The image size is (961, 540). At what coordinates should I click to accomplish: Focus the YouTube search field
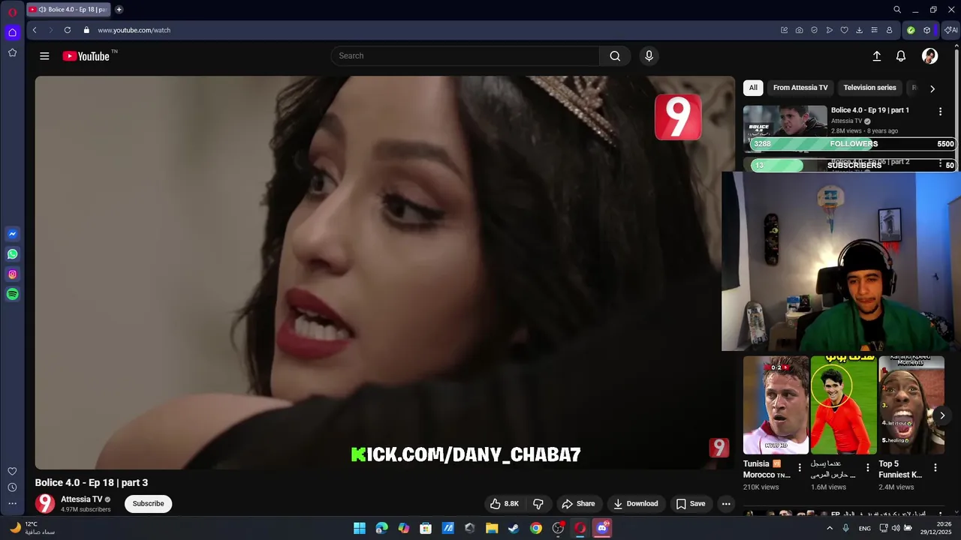[465, 55]
